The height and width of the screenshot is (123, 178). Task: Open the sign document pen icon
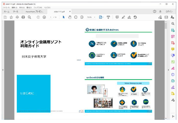coord(129,17)
